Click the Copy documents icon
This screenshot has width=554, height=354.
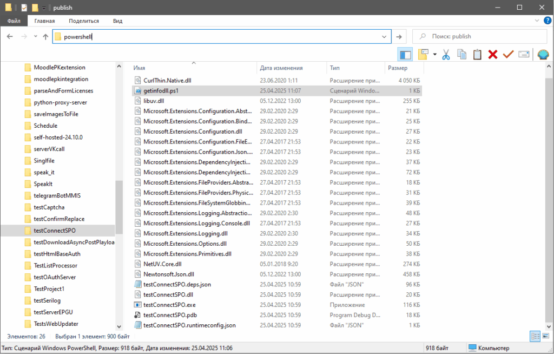point(461,55)
